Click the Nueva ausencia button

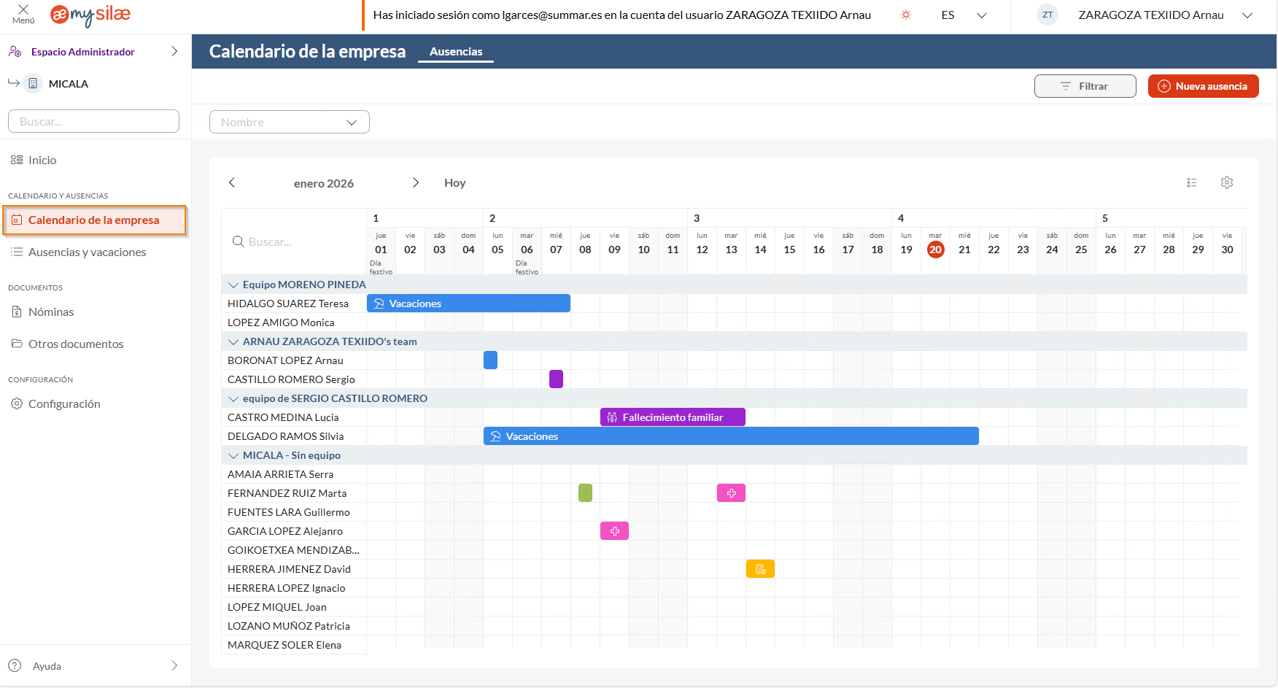click(1203, 86)
